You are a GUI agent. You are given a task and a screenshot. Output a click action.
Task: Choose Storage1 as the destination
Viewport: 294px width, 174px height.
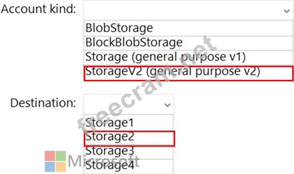[x=109, y=122]
